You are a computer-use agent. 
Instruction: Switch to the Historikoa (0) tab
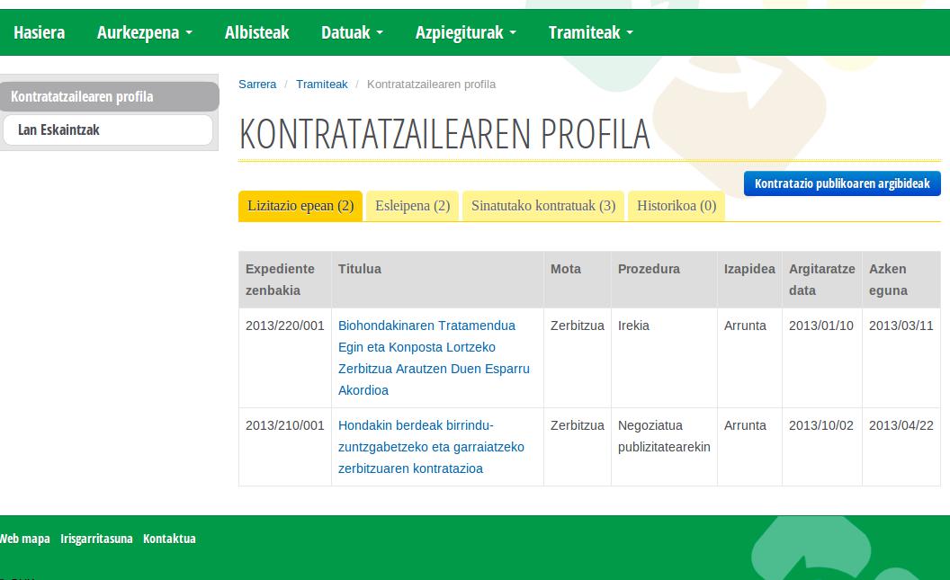[677, 206]
